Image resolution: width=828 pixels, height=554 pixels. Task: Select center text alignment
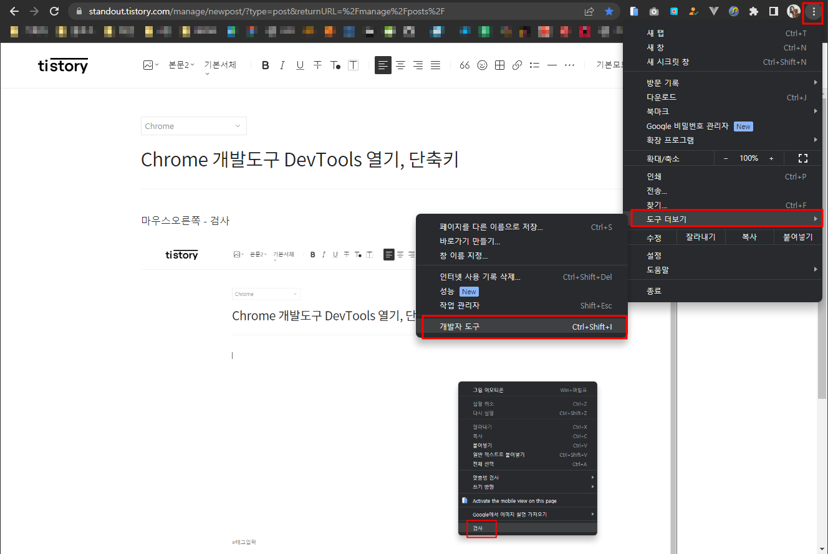pos(400,65)
